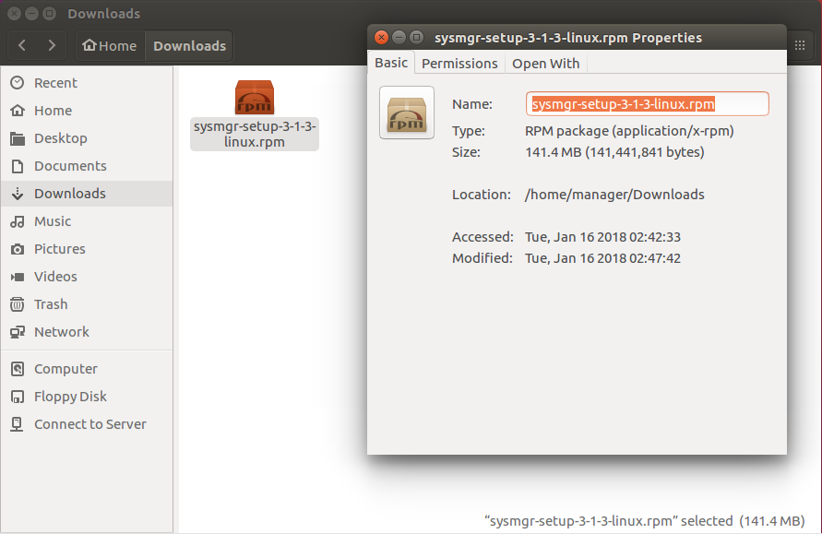Maximize the Downloads file manager window
Image resolution: width=822 pixels, height=534 pixels.
(x=49, y=14)
